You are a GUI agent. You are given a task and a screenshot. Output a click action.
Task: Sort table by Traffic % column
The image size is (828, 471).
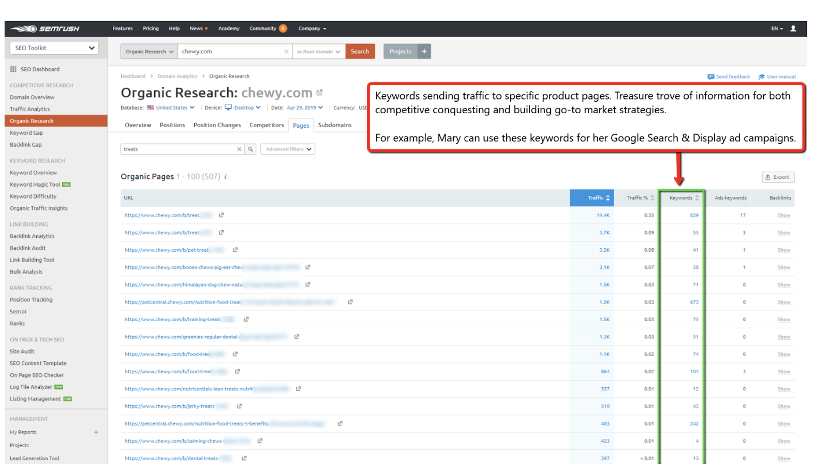[640, 198]
